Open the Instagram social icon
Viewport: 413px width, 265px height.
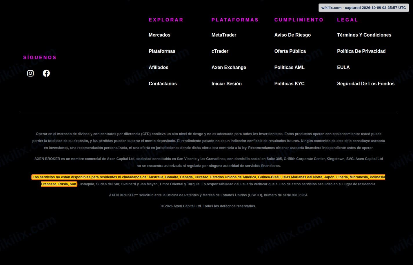pyautogui.click(x=30, y=73)
